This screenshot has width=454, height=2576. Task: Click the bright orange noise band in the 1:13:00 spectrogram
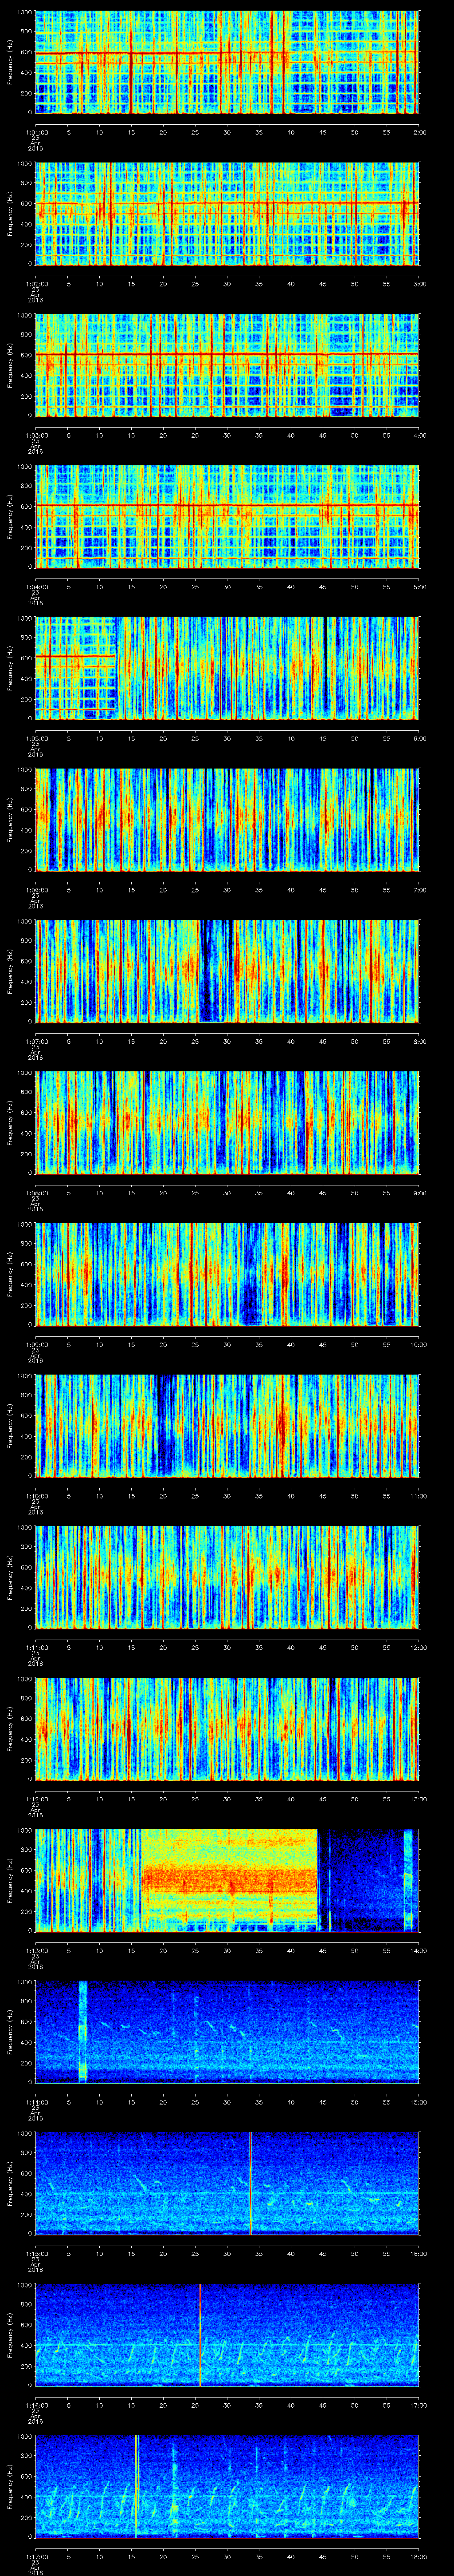click(230, 1881)
